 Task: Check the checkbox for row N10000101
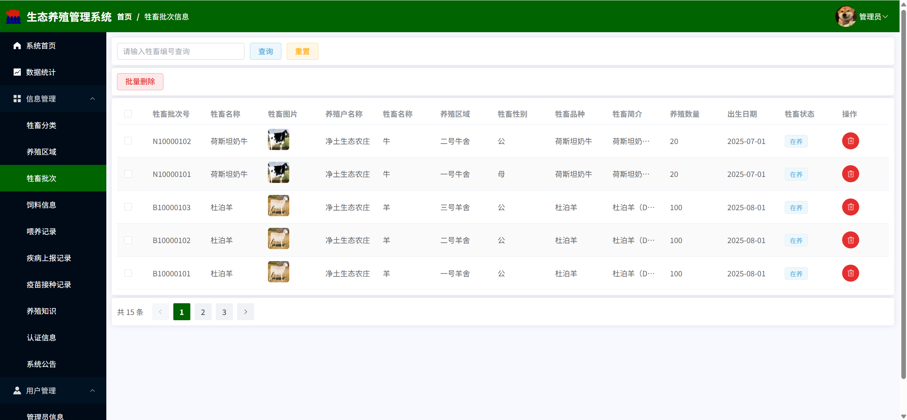pyautogui.click(x=128, y=174)
